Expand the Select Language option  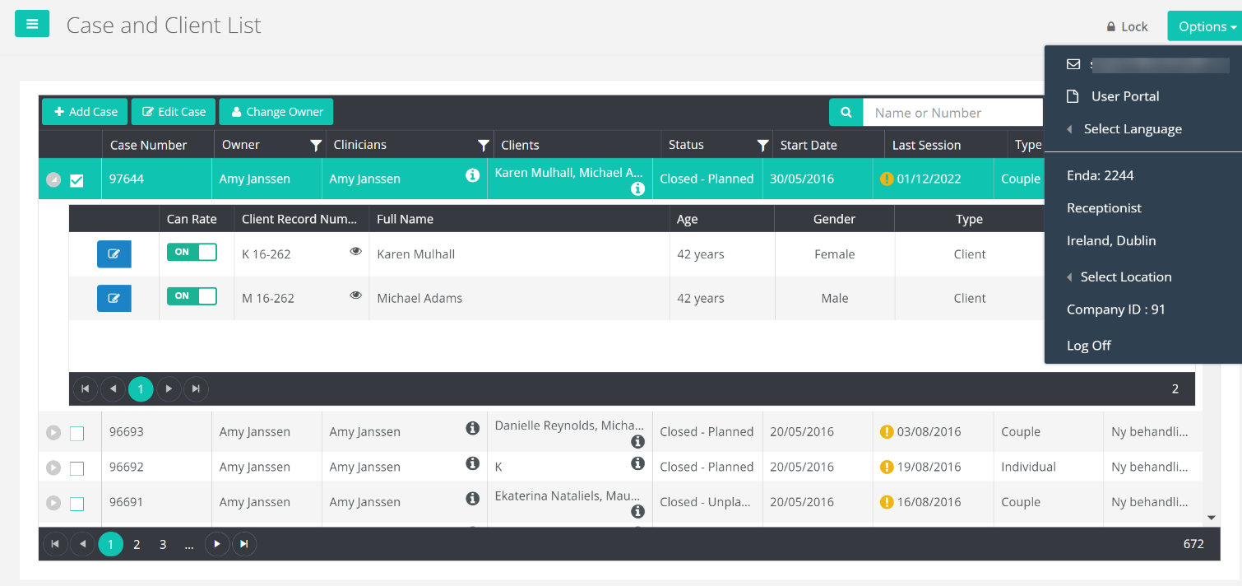[x=1131, y=128]
